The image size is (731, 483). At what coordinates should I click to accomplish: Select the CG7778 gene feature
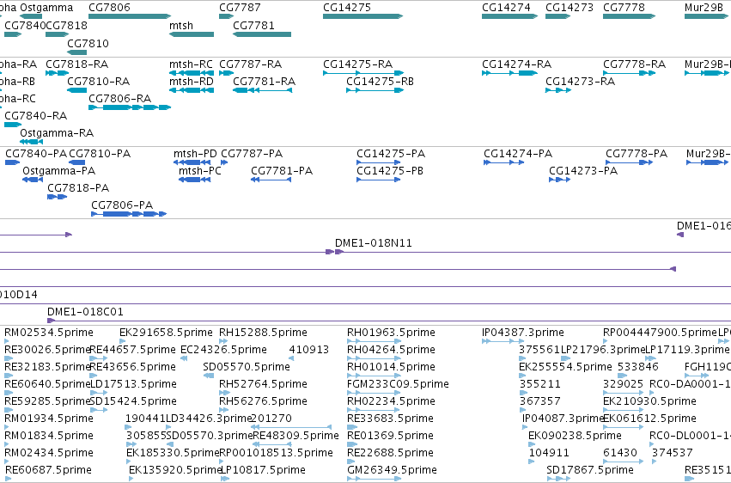[x=629, y=16]
